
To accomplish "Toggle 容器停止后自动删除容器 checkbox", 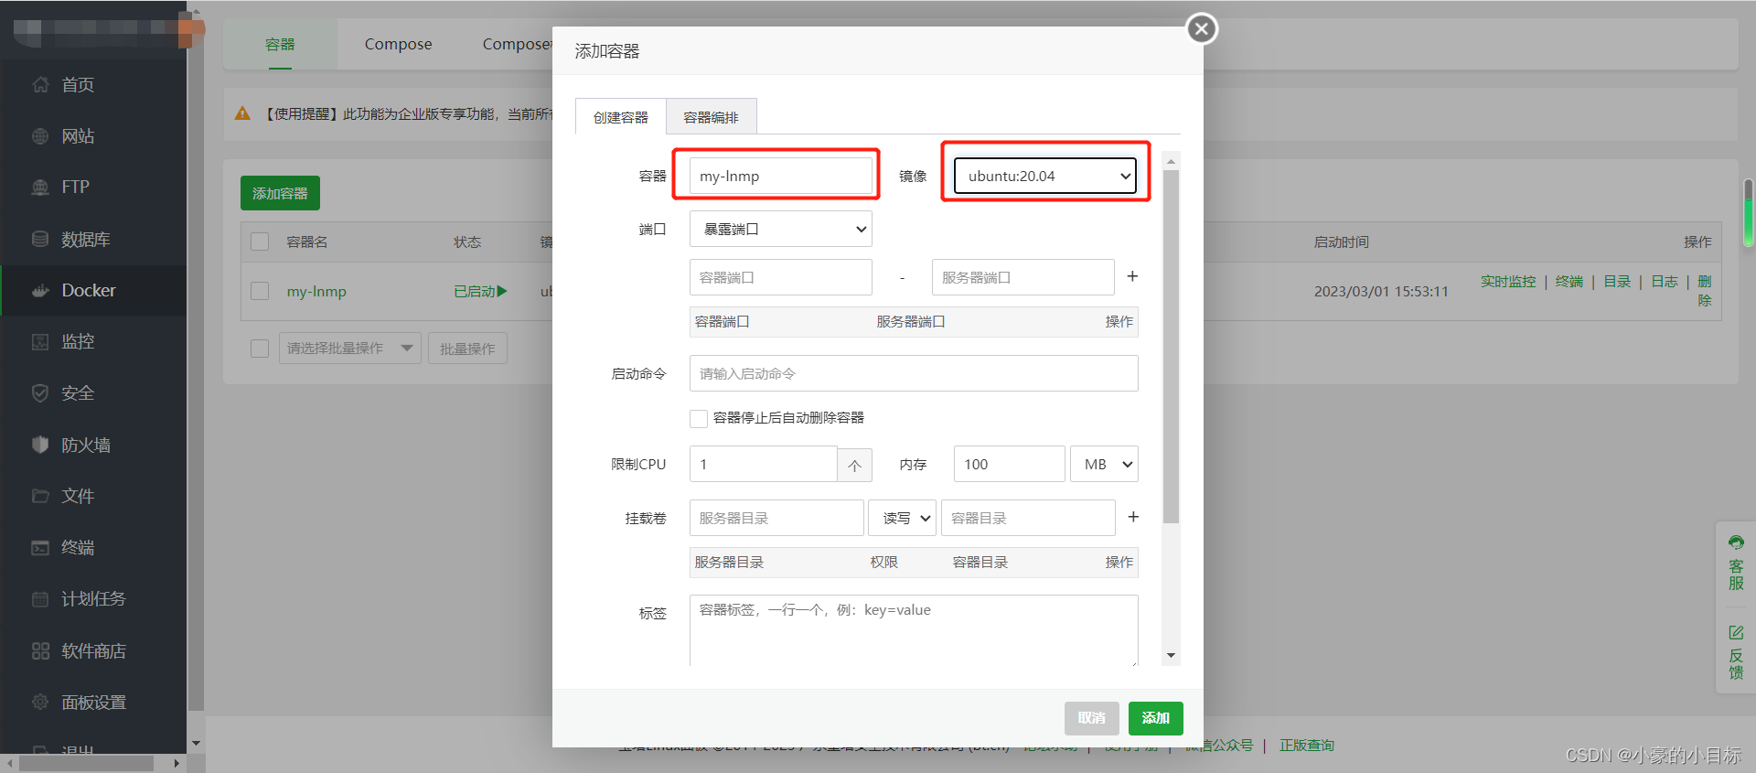I will click(x=699, y=418).
